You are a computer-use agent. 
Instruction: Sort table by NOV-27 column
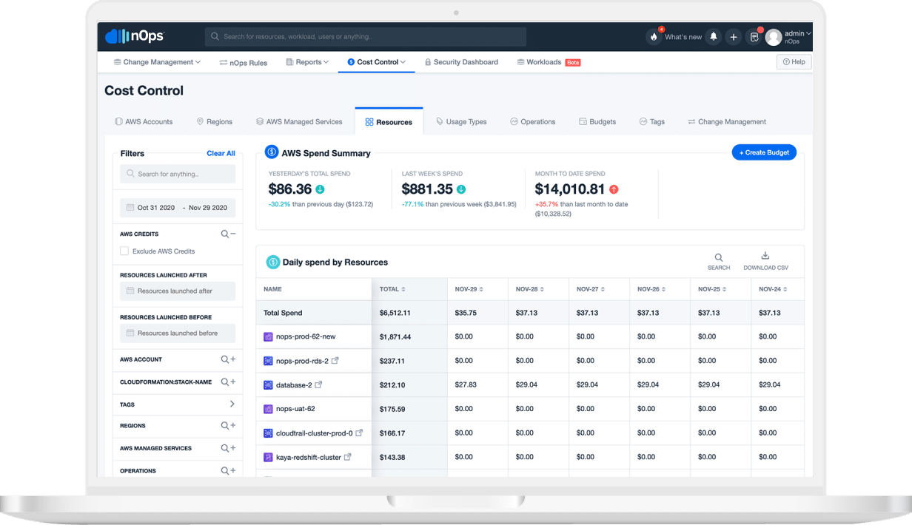[x=591, y=289]
